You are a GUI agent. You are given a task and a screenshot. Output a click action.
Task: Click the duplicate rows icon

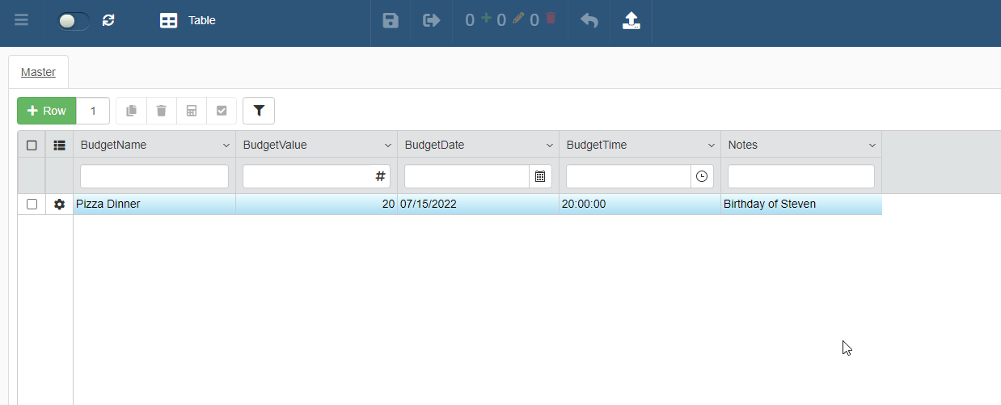coord(131,111)
